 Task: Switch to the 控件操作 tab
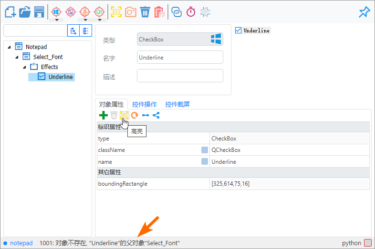click(144, 104)
